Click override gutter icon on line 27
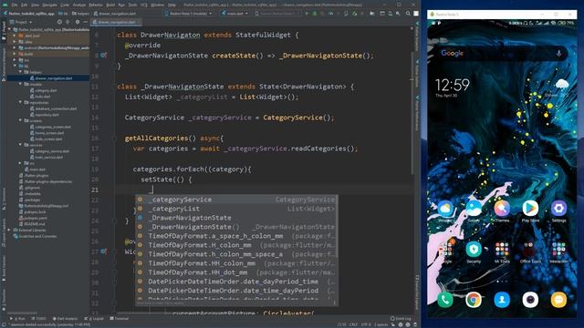Image resolution: width=584 pixels, height=328 pixels. pos(103,251)
